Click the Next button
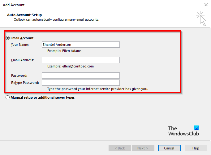 pos(143,148)
